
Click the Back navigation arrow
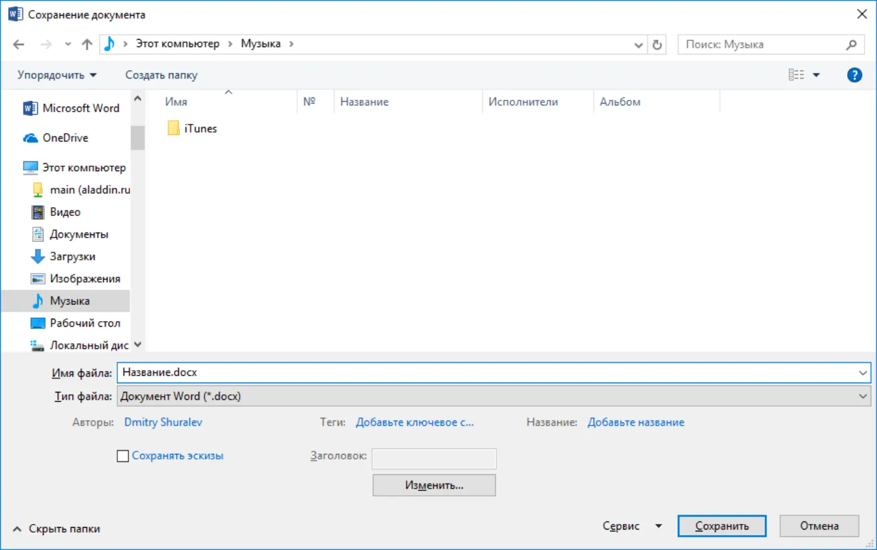coord(19,44)
